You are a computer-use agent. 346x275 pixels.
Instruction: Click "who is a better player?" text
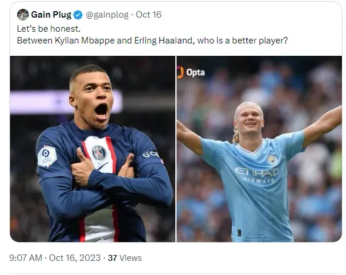(242, 41)
